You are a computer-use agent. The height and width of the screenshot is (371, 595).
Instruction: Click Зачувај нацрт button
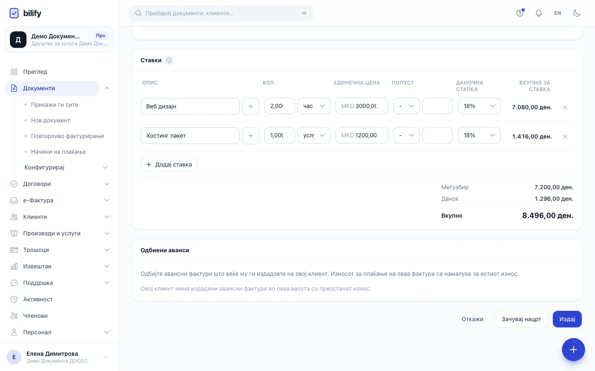coord(521,319)
